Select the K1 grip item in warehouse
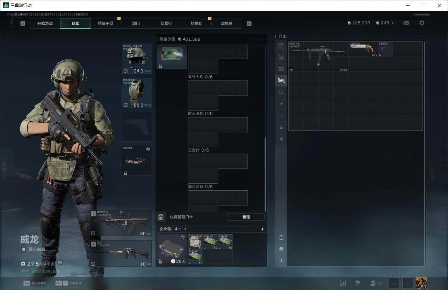Viewport: 448px width, 290px height. pyautogui.click(x=385, y=49)
